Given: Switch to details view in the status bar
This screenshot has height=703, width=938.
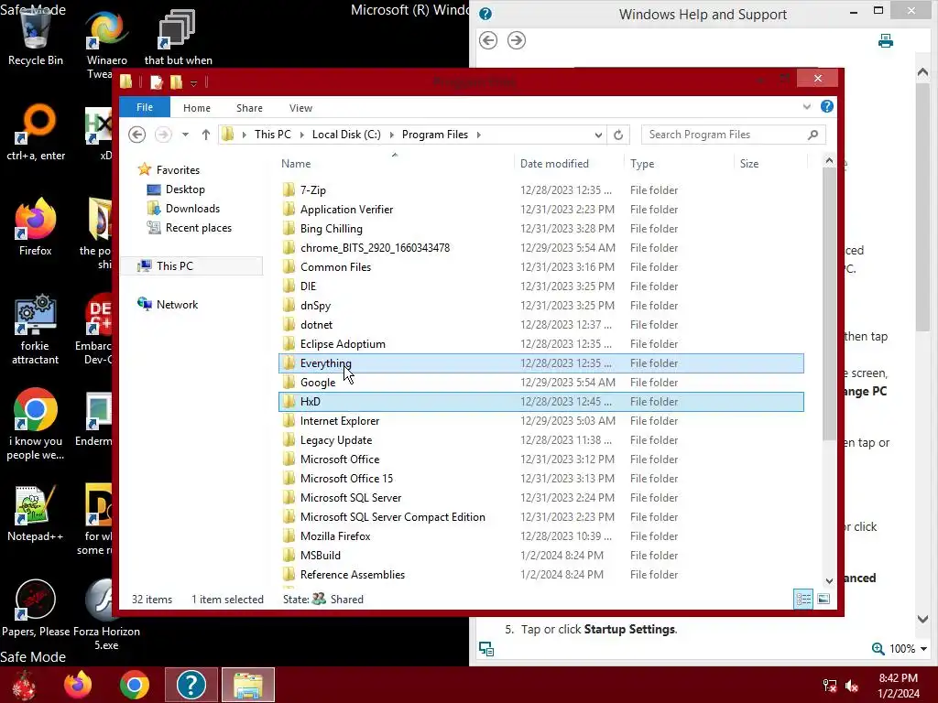Looking at the screenshot, I should [803, 599].
